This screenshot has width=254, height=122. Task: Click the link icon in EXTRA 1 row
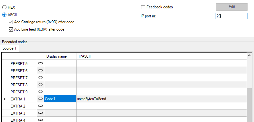[40, 99]
